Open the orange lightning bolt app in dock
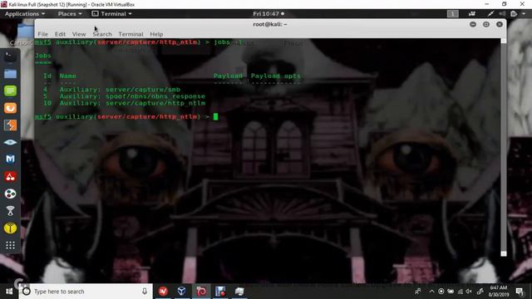Viewport: 532px width, 299px height. (10, 125)
